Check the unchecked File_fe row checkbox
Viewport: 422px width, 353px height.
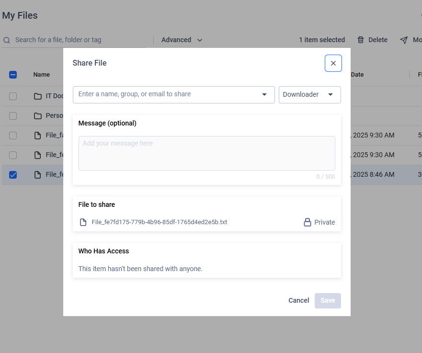pyautogui.click(x=13, y=155)
